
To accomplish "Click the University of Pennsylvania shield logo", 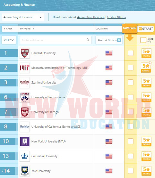I will tap(25, 97).
